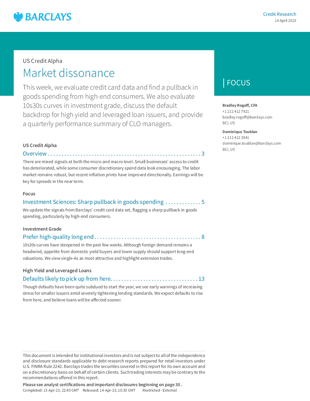This screenshot has height=401, width=310.
Task: Select analyst name 'Bradley Rogoff, CFA'
Action: (240, 105)
